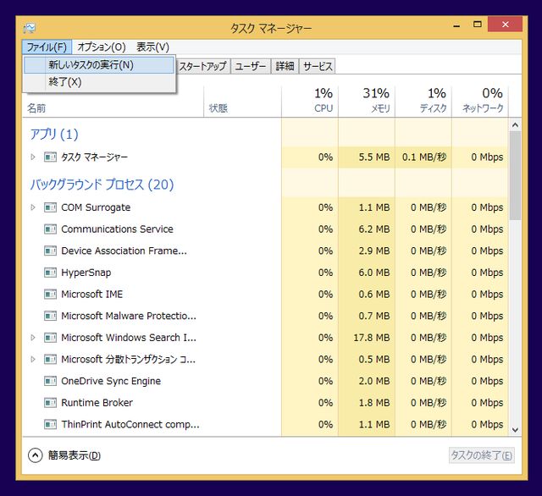Click the Runtime Broker process icon
Viewport: 542px width, 496px height.
[x=50, y=403]
